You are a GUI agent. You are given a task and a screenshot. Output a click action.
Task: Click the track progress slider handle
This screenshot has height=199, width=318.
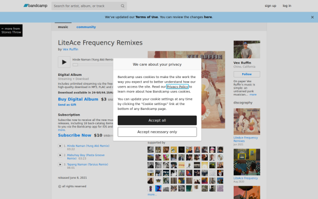click(x=75, y=65)
